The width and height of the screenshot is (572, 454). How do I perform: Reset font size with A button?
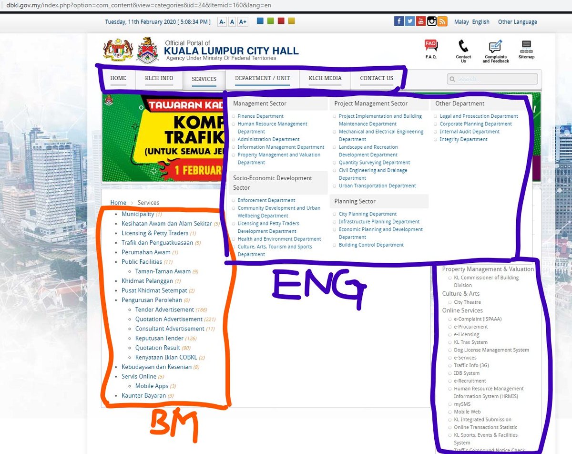point(232,22)
